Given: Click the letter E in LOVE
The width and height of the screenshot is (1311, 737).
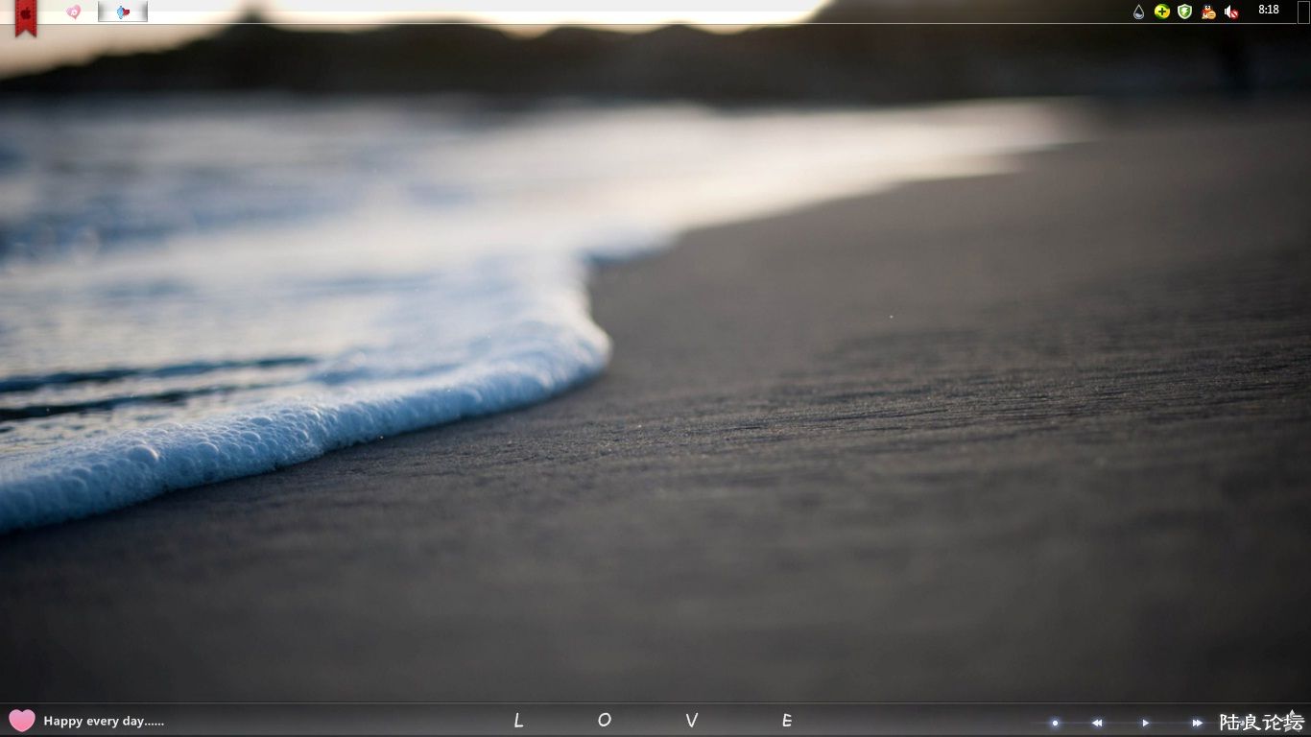Looking at the screenshot, I should 787,721.
